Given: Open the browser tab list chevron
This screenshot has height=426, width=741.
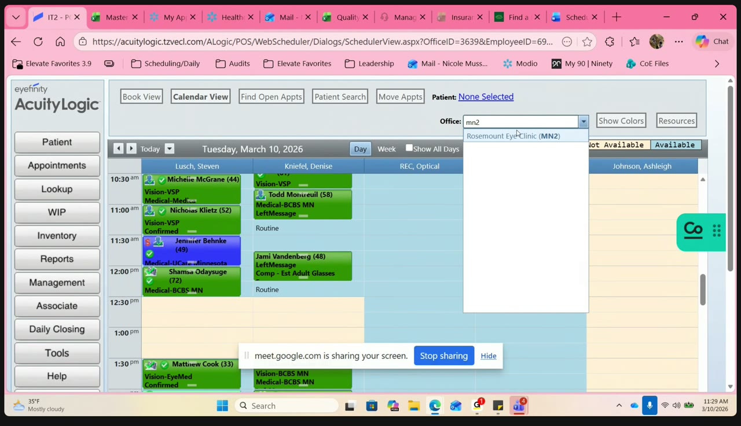Looking at the screenshot, I should (x=16, y=17).
